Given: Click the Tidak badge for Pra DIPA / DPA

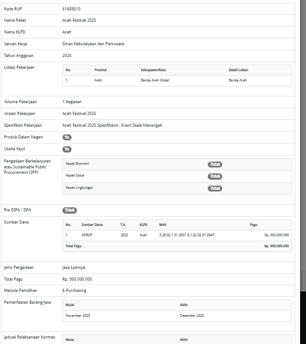Looking at the screenshot, I should click(69, 210).
